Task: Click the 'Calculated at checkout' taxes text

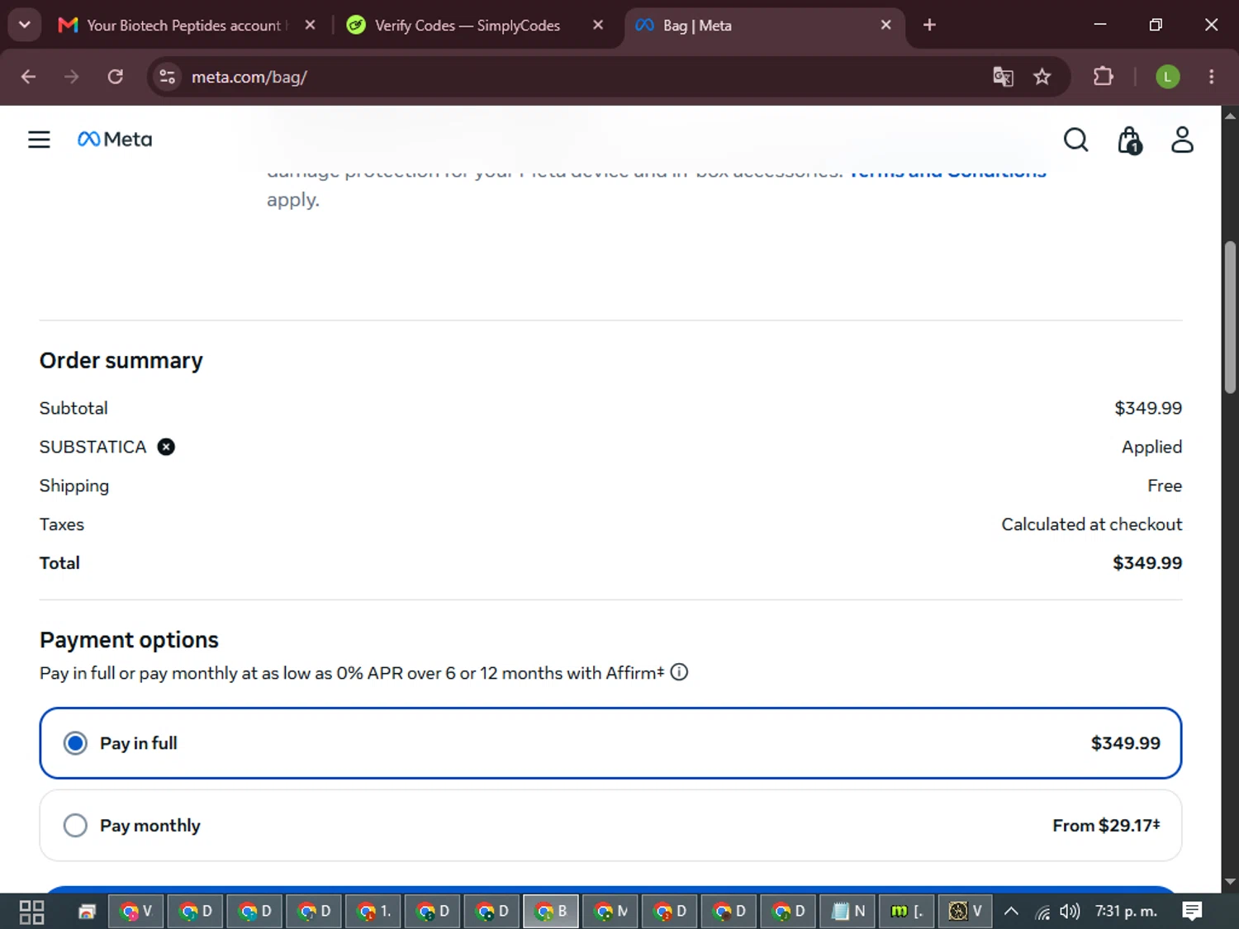Action: pos(1092,524)
